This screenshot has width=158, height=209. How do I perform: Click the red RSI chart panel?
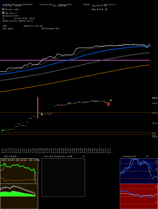point(139,196)
